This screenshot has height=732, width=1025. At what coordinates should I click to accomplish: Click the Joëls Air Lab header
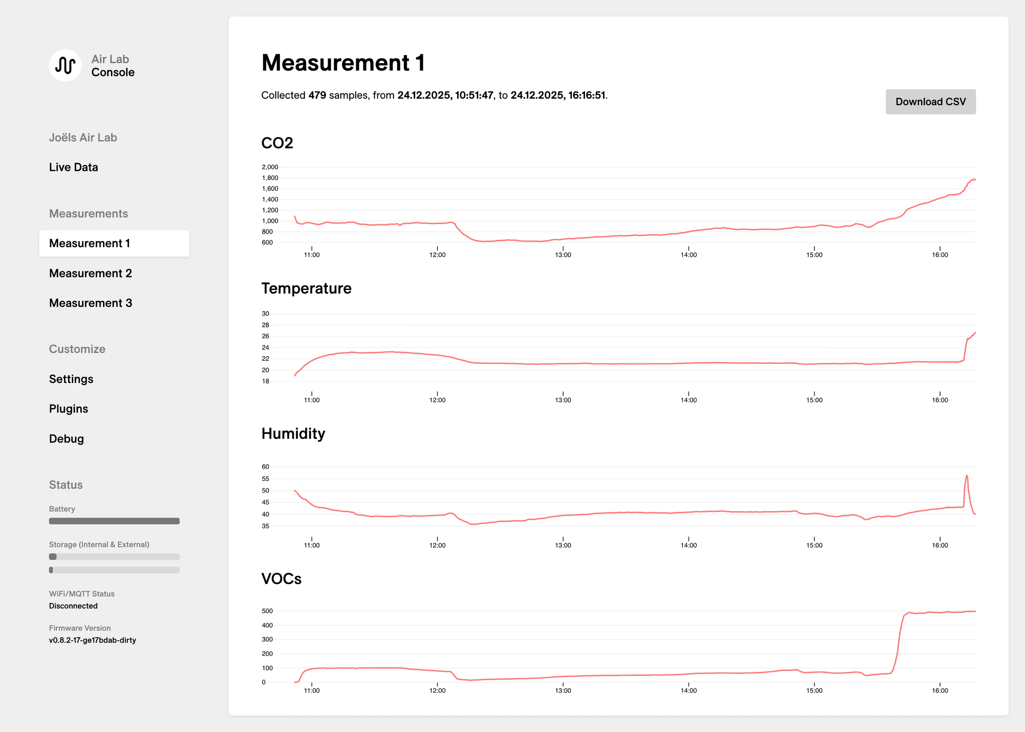pos(83,137)
